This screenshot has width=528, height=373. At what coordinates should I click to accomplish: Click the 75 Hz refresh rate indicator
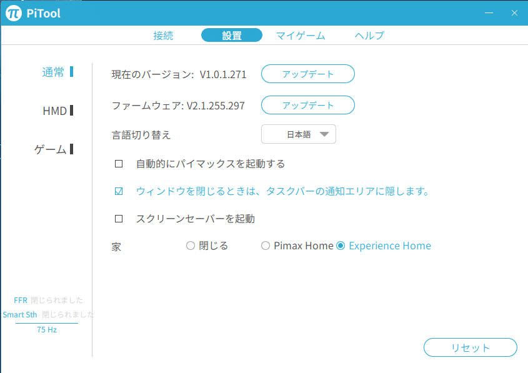point(47,329)
